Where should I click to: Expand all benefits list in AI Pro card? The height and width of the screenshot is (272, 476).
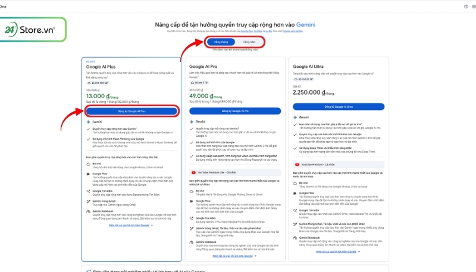[234, 256]
